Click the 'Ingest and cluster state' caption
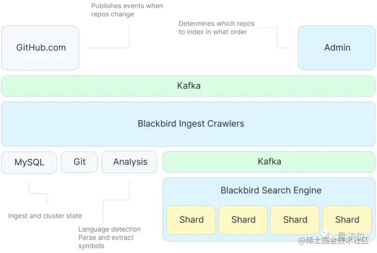377x253 pixels. (x=45, y=216)
